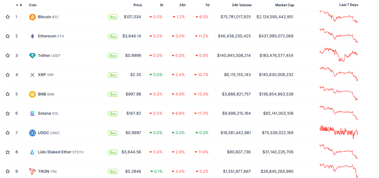379x178 pixels.
Task: Click the USDC logo icon
Action: tap(32, 133)
